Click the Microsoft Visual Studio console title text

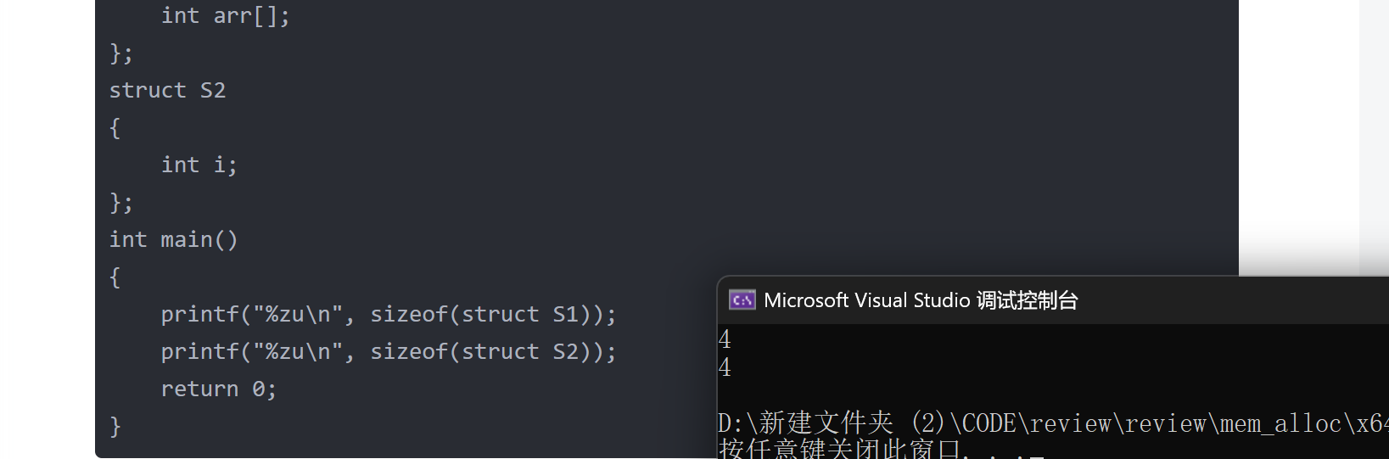[x=921, y=300]
